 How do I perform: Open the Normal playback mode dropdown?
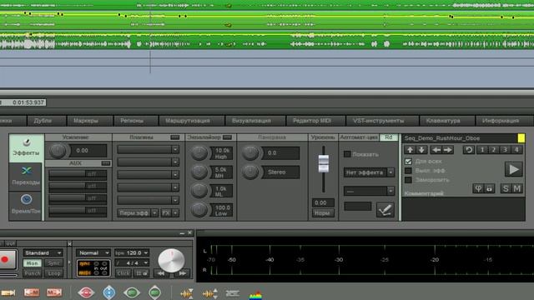(93, 253)
